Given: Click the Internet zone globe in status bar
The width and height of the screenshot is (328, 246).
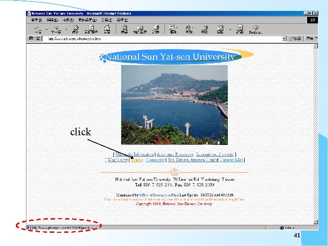Looking at the screenshot, I should coord(282,228).
